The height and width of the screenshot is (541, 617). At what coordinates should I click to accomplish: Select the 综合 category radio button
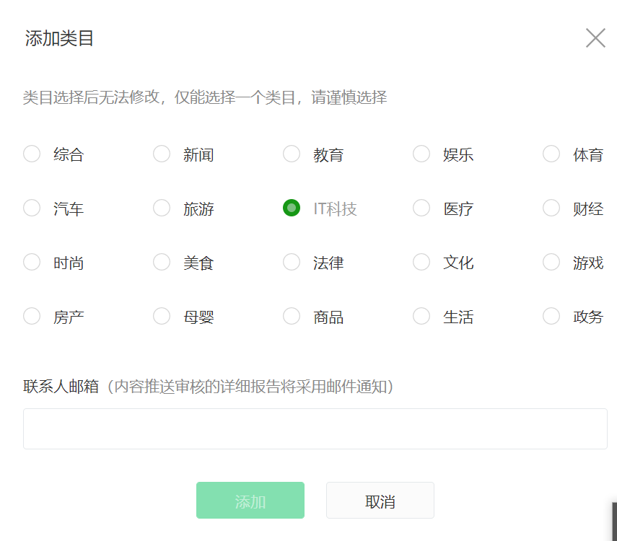pyautogui.click(x=32, y=154)
